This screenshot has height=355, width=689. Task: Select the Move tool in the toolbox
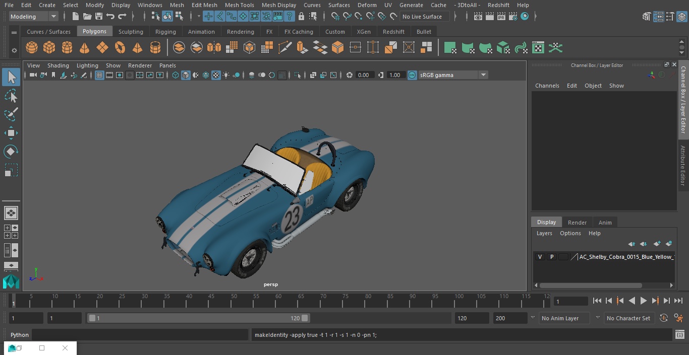[11, 133]
